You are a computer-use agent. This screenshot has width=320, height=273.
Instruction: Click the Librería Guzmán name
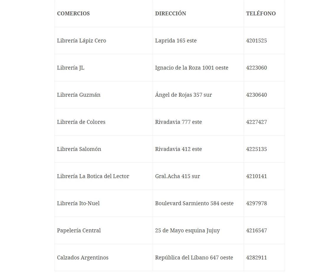click(79, 95)
